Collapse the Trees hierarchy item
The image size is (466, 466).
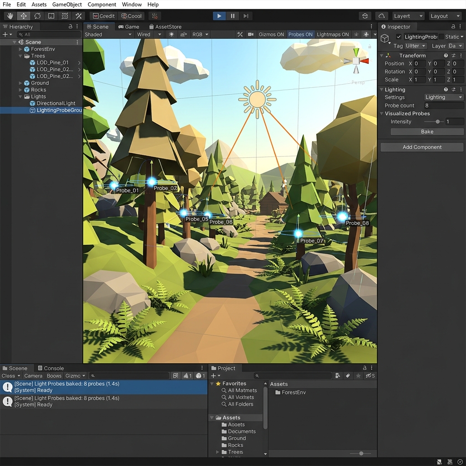pos(20,56)
